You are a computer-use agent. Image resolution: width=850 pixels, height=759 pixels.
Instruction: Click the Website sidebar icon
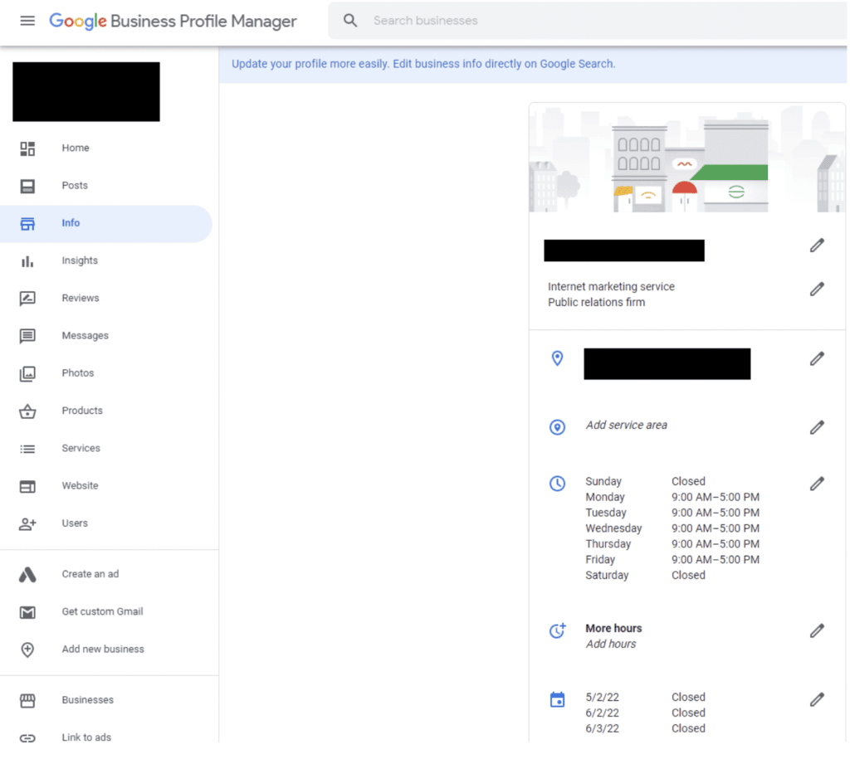coord(27,486)
